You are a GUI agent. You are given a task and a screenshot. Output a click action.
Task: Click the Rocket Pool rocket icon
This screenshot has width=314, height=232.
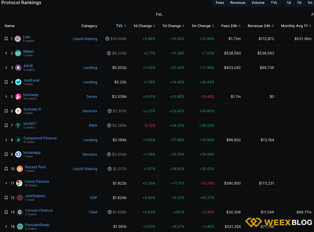point(20,169)
